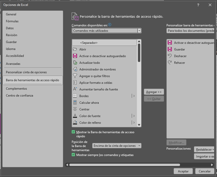Toggle Mostrar siempre los comandos y etiquetas

[x=73, y=155]
